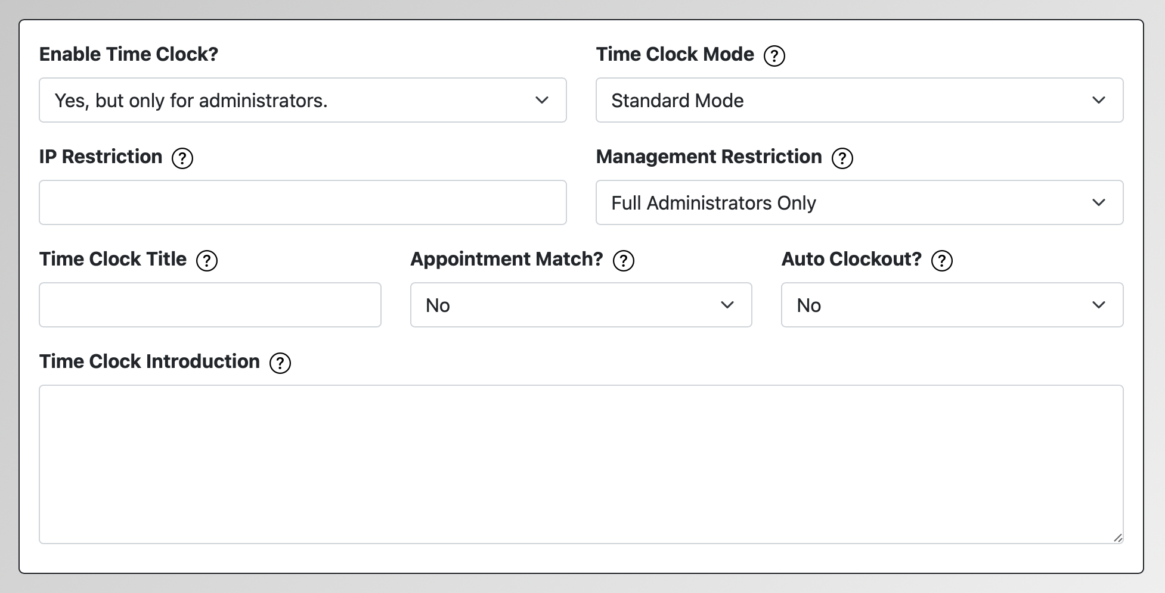Click help icon beside IP Restriction
The width and height of the screenshot is (1165, 593).
[182, 158]
